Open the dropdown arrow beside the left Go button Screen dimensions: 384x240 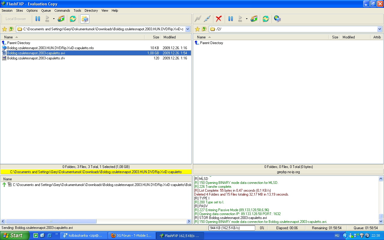[54, 19]
